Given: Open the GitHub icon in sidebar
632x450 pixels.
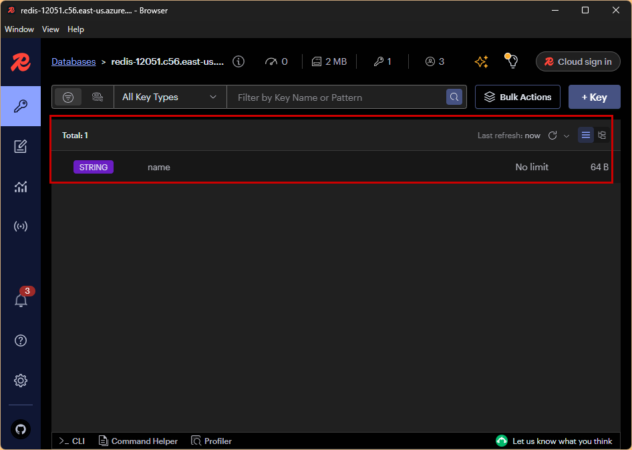Looking at the screenshot, I should [21, 429].
